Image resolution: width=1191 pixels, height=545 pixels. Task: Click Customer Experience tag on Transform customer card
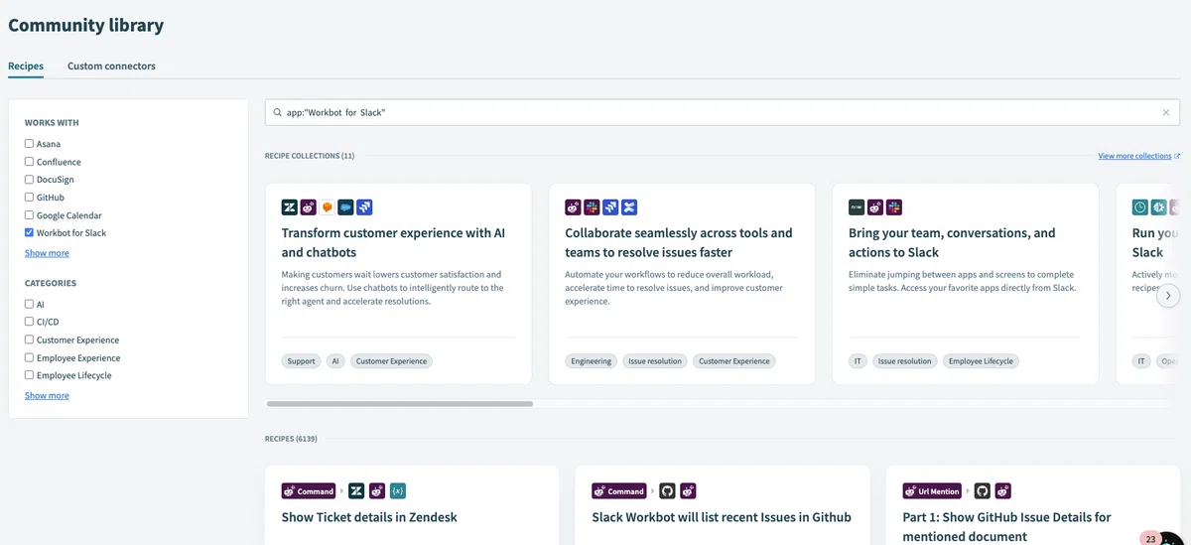pyautogui.click(x=391, y=361)
